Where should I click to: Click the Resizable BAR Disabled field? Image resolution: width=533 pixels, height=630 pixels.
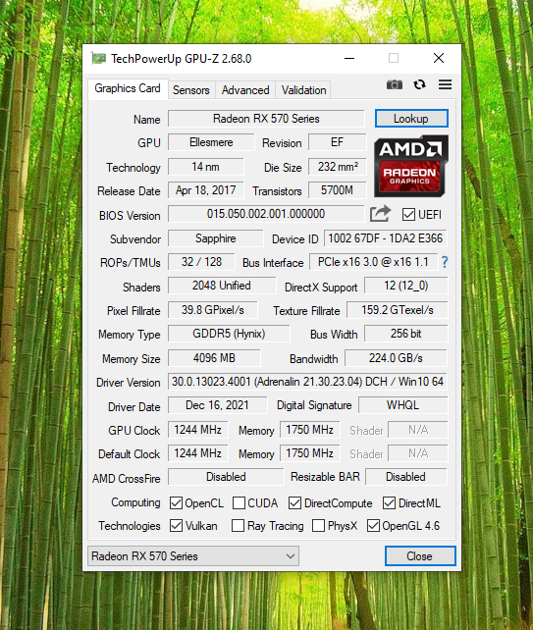pos(406,477)
